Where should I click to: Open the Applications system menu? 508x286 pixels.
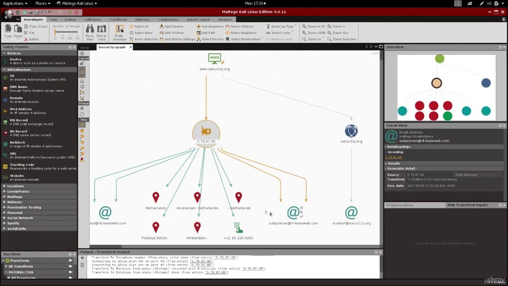click(15, 3)
